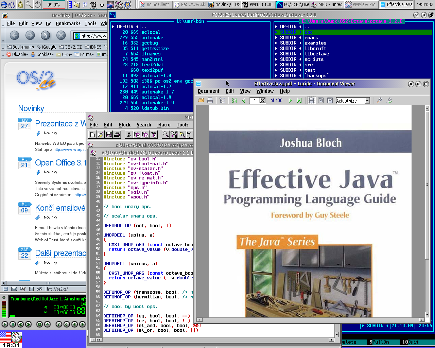Click the Save disk icon in MED toolbar
The width and height of the screenshot is (435, 348).
(109, 135)
